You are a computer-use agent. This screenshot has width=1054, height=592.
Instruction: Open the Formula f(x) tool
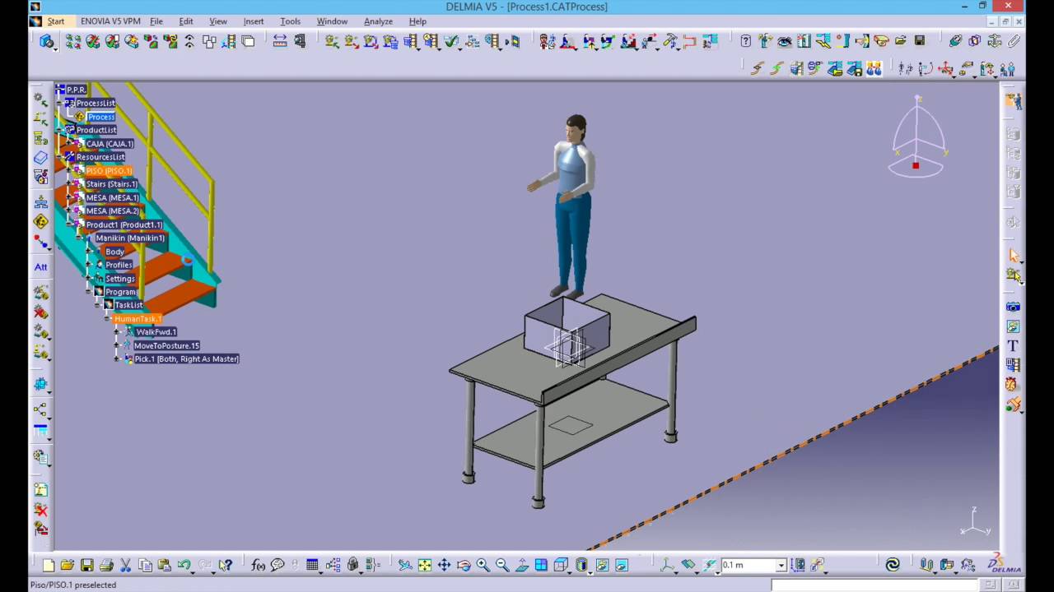pyautogui.click(x=259, y=565)
